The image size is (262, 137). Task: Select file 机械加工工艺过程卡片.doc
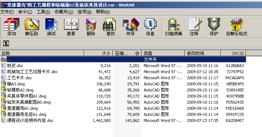click(x=32, y=72)
